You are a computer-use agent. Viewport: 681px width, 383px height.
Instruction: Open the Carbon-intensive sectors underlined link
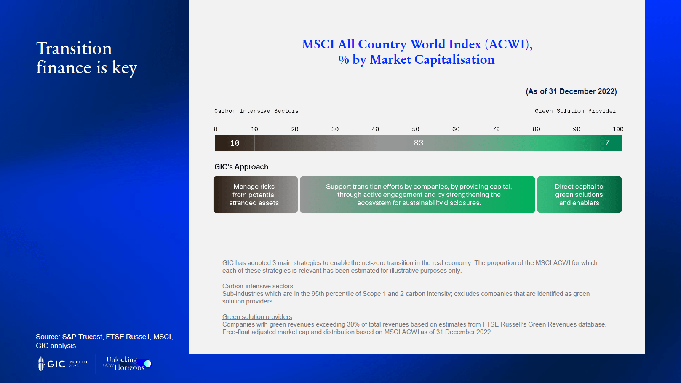click(x=257, y=286)
